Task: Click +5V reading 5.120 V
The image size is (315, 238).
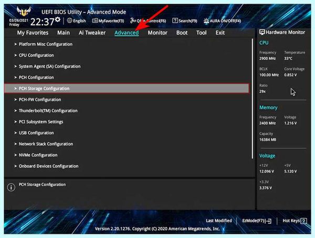Action: (x=290, y=171)
